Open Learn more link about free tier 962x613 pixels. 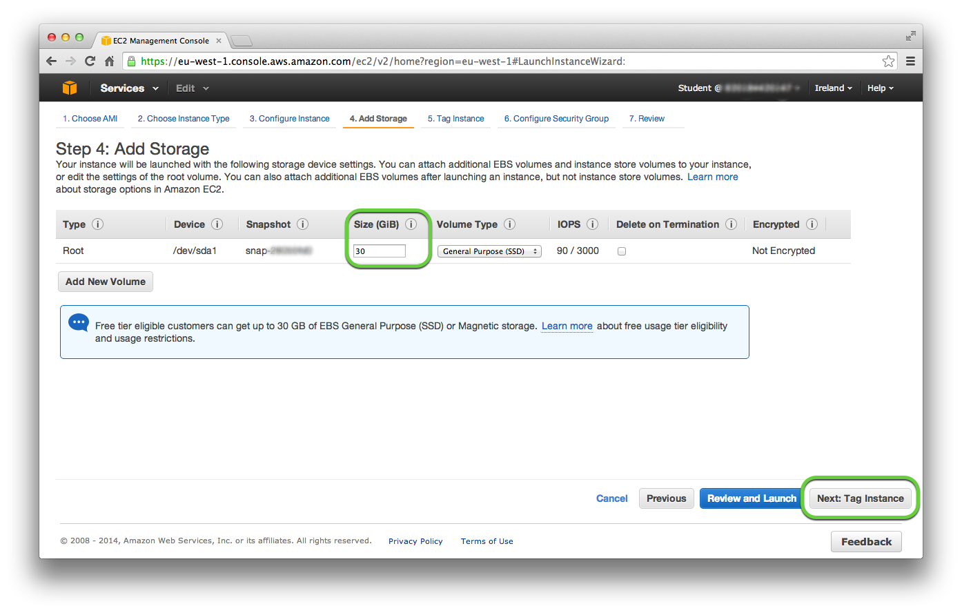(x=567, y=326)
